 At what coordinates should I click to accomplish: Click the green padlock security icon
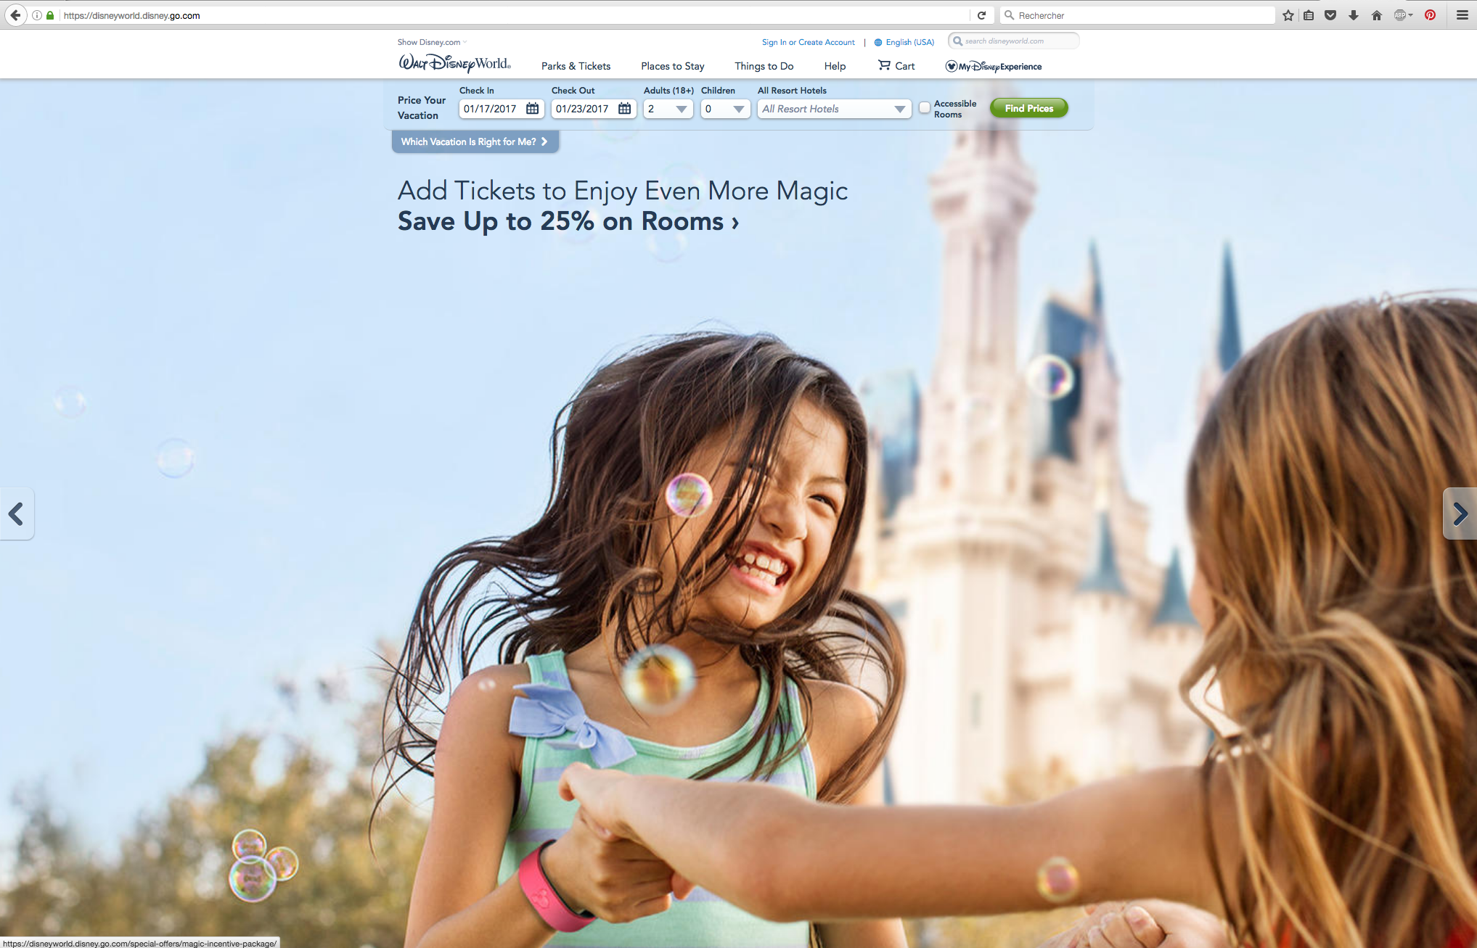(50, 15)
